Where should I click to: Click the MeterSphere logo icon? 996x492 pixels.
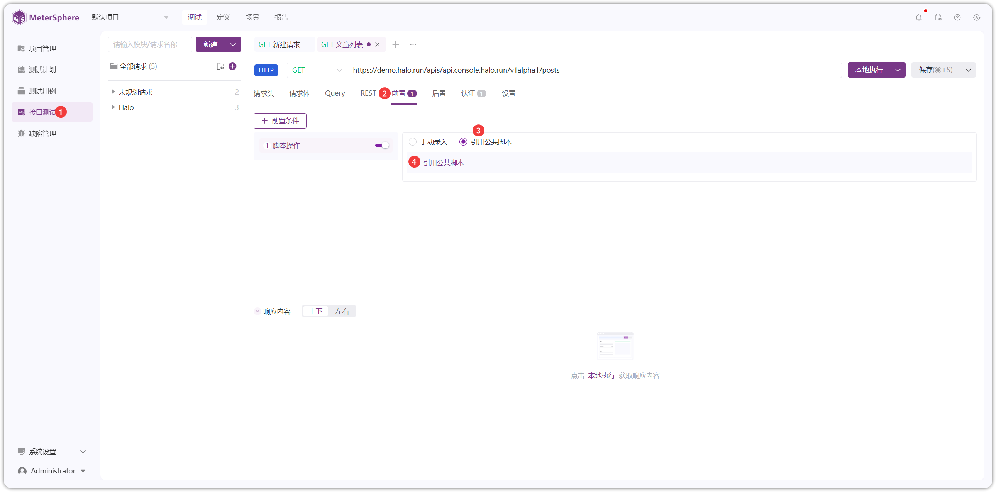tap(19, 17)
